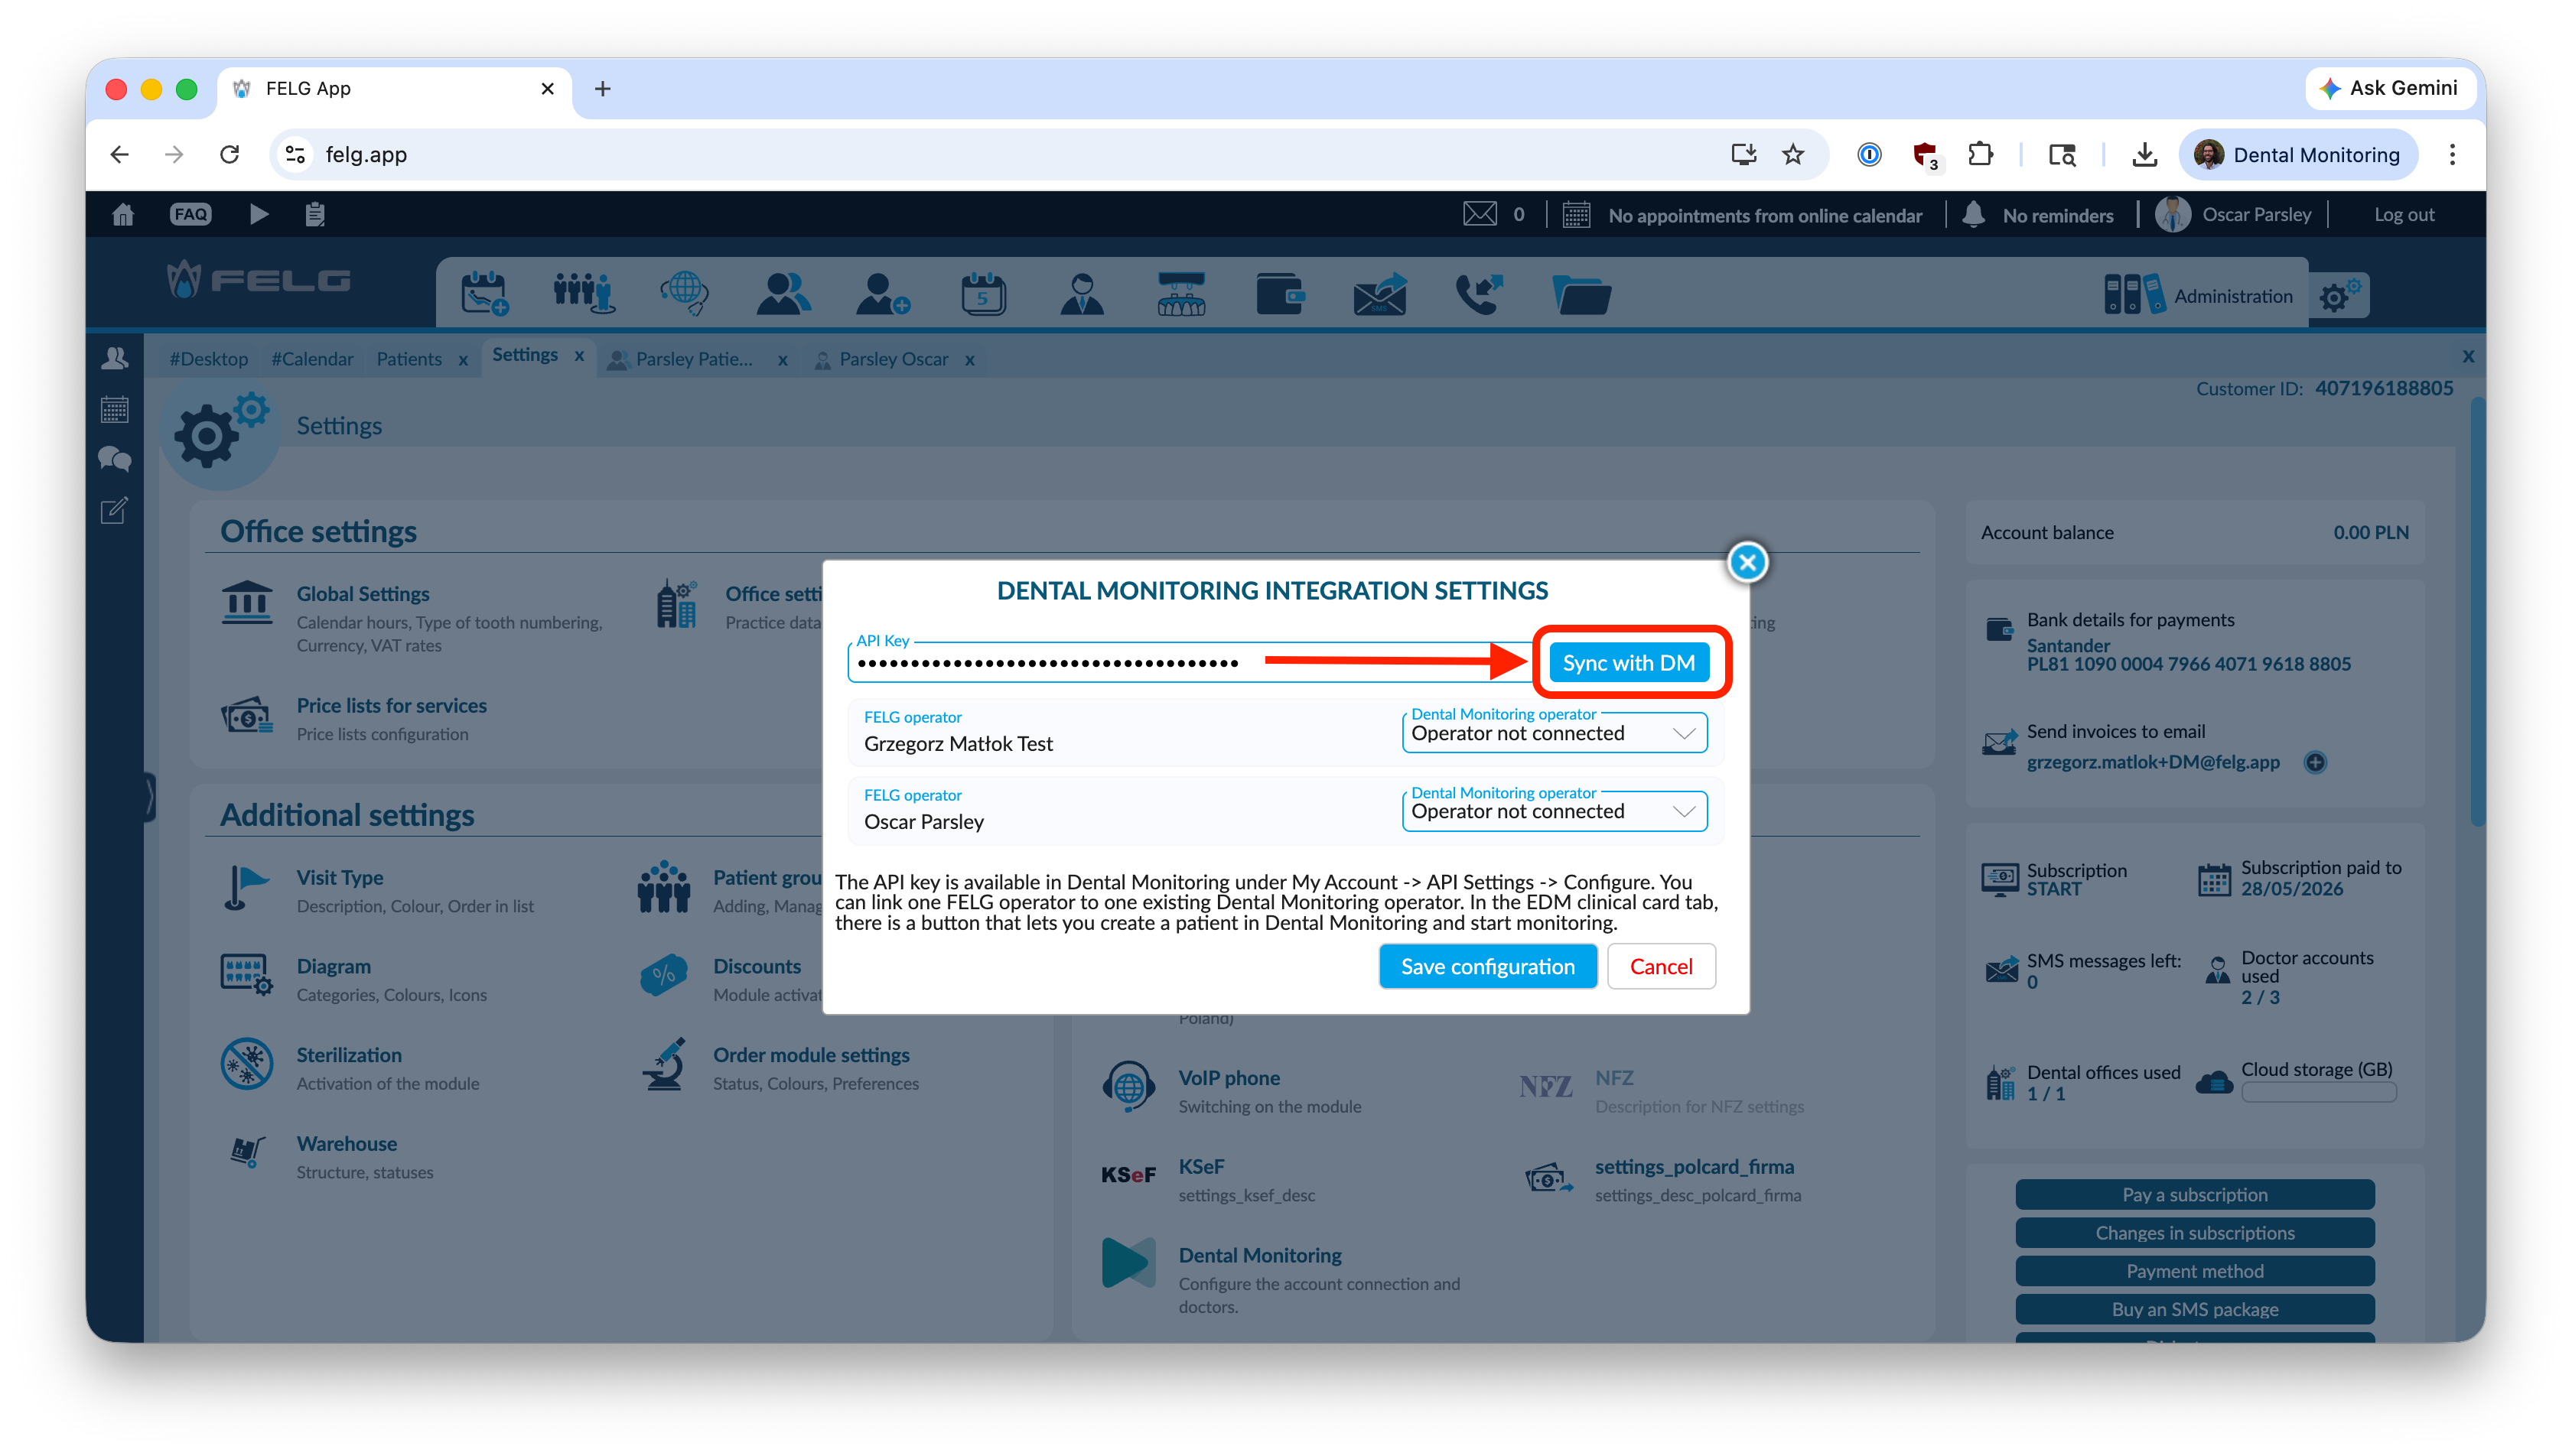Image resolution: width=2572 pixels, height=1456 pixels.
Task: Click the home icon in top bar
Action: point(123,215)
